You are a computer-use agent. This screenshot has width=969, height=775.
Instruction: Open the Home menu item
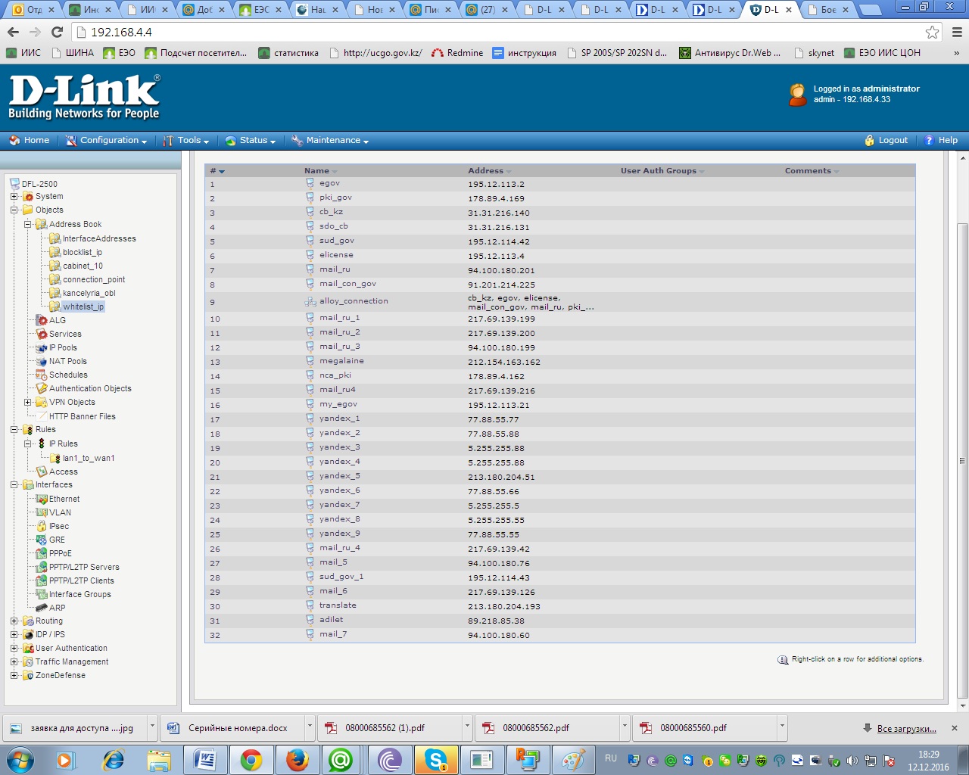click(x=29, y=140)
